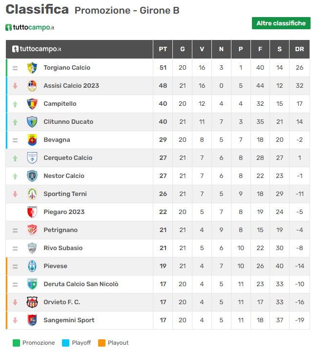Image resolution: width=311 pixels, height=351 pixels.
Task: Click the Bevagna team crest icon
Action: pyautogui.click(x=32, y=140)
